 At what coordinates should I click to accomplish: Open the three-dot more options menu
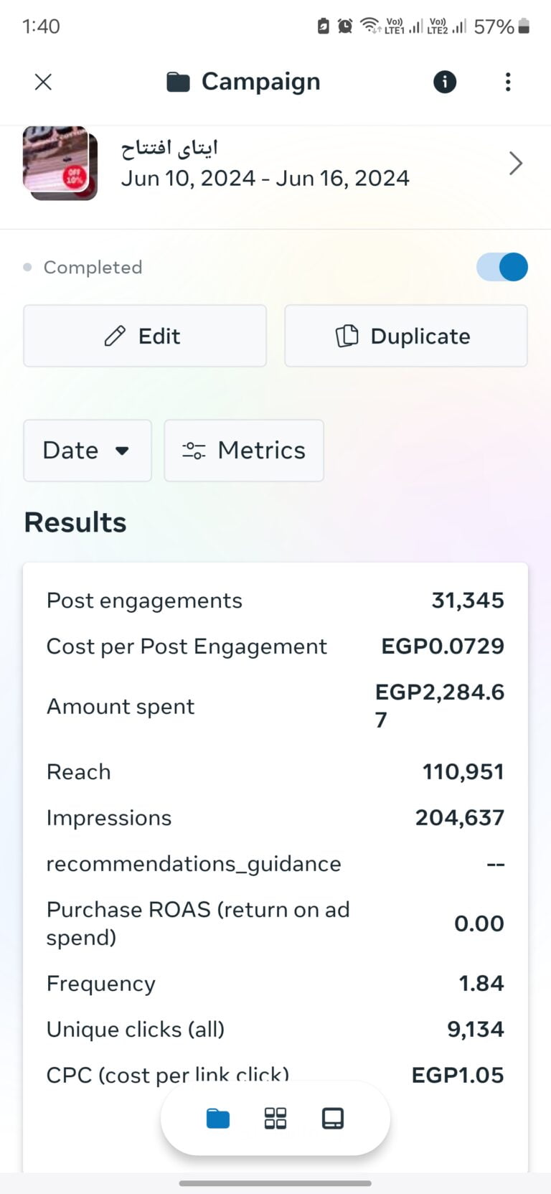pyautogui.click(x=508, y=82)
